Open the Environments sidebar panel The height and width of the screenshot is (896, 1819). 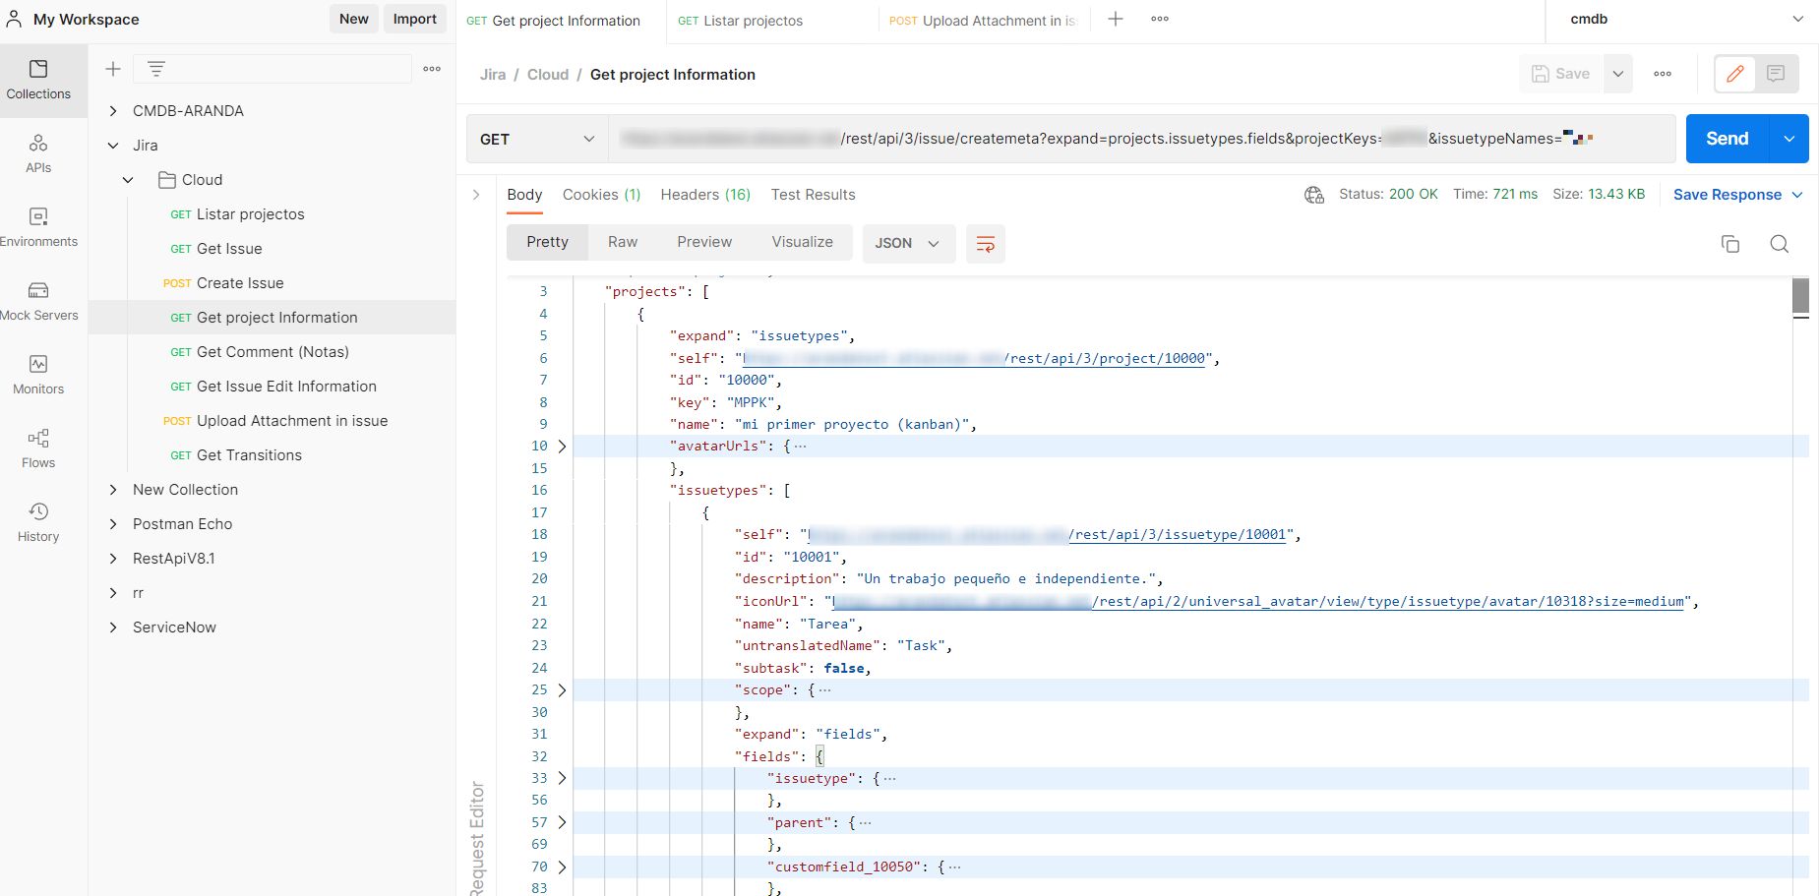coord(38,228)
